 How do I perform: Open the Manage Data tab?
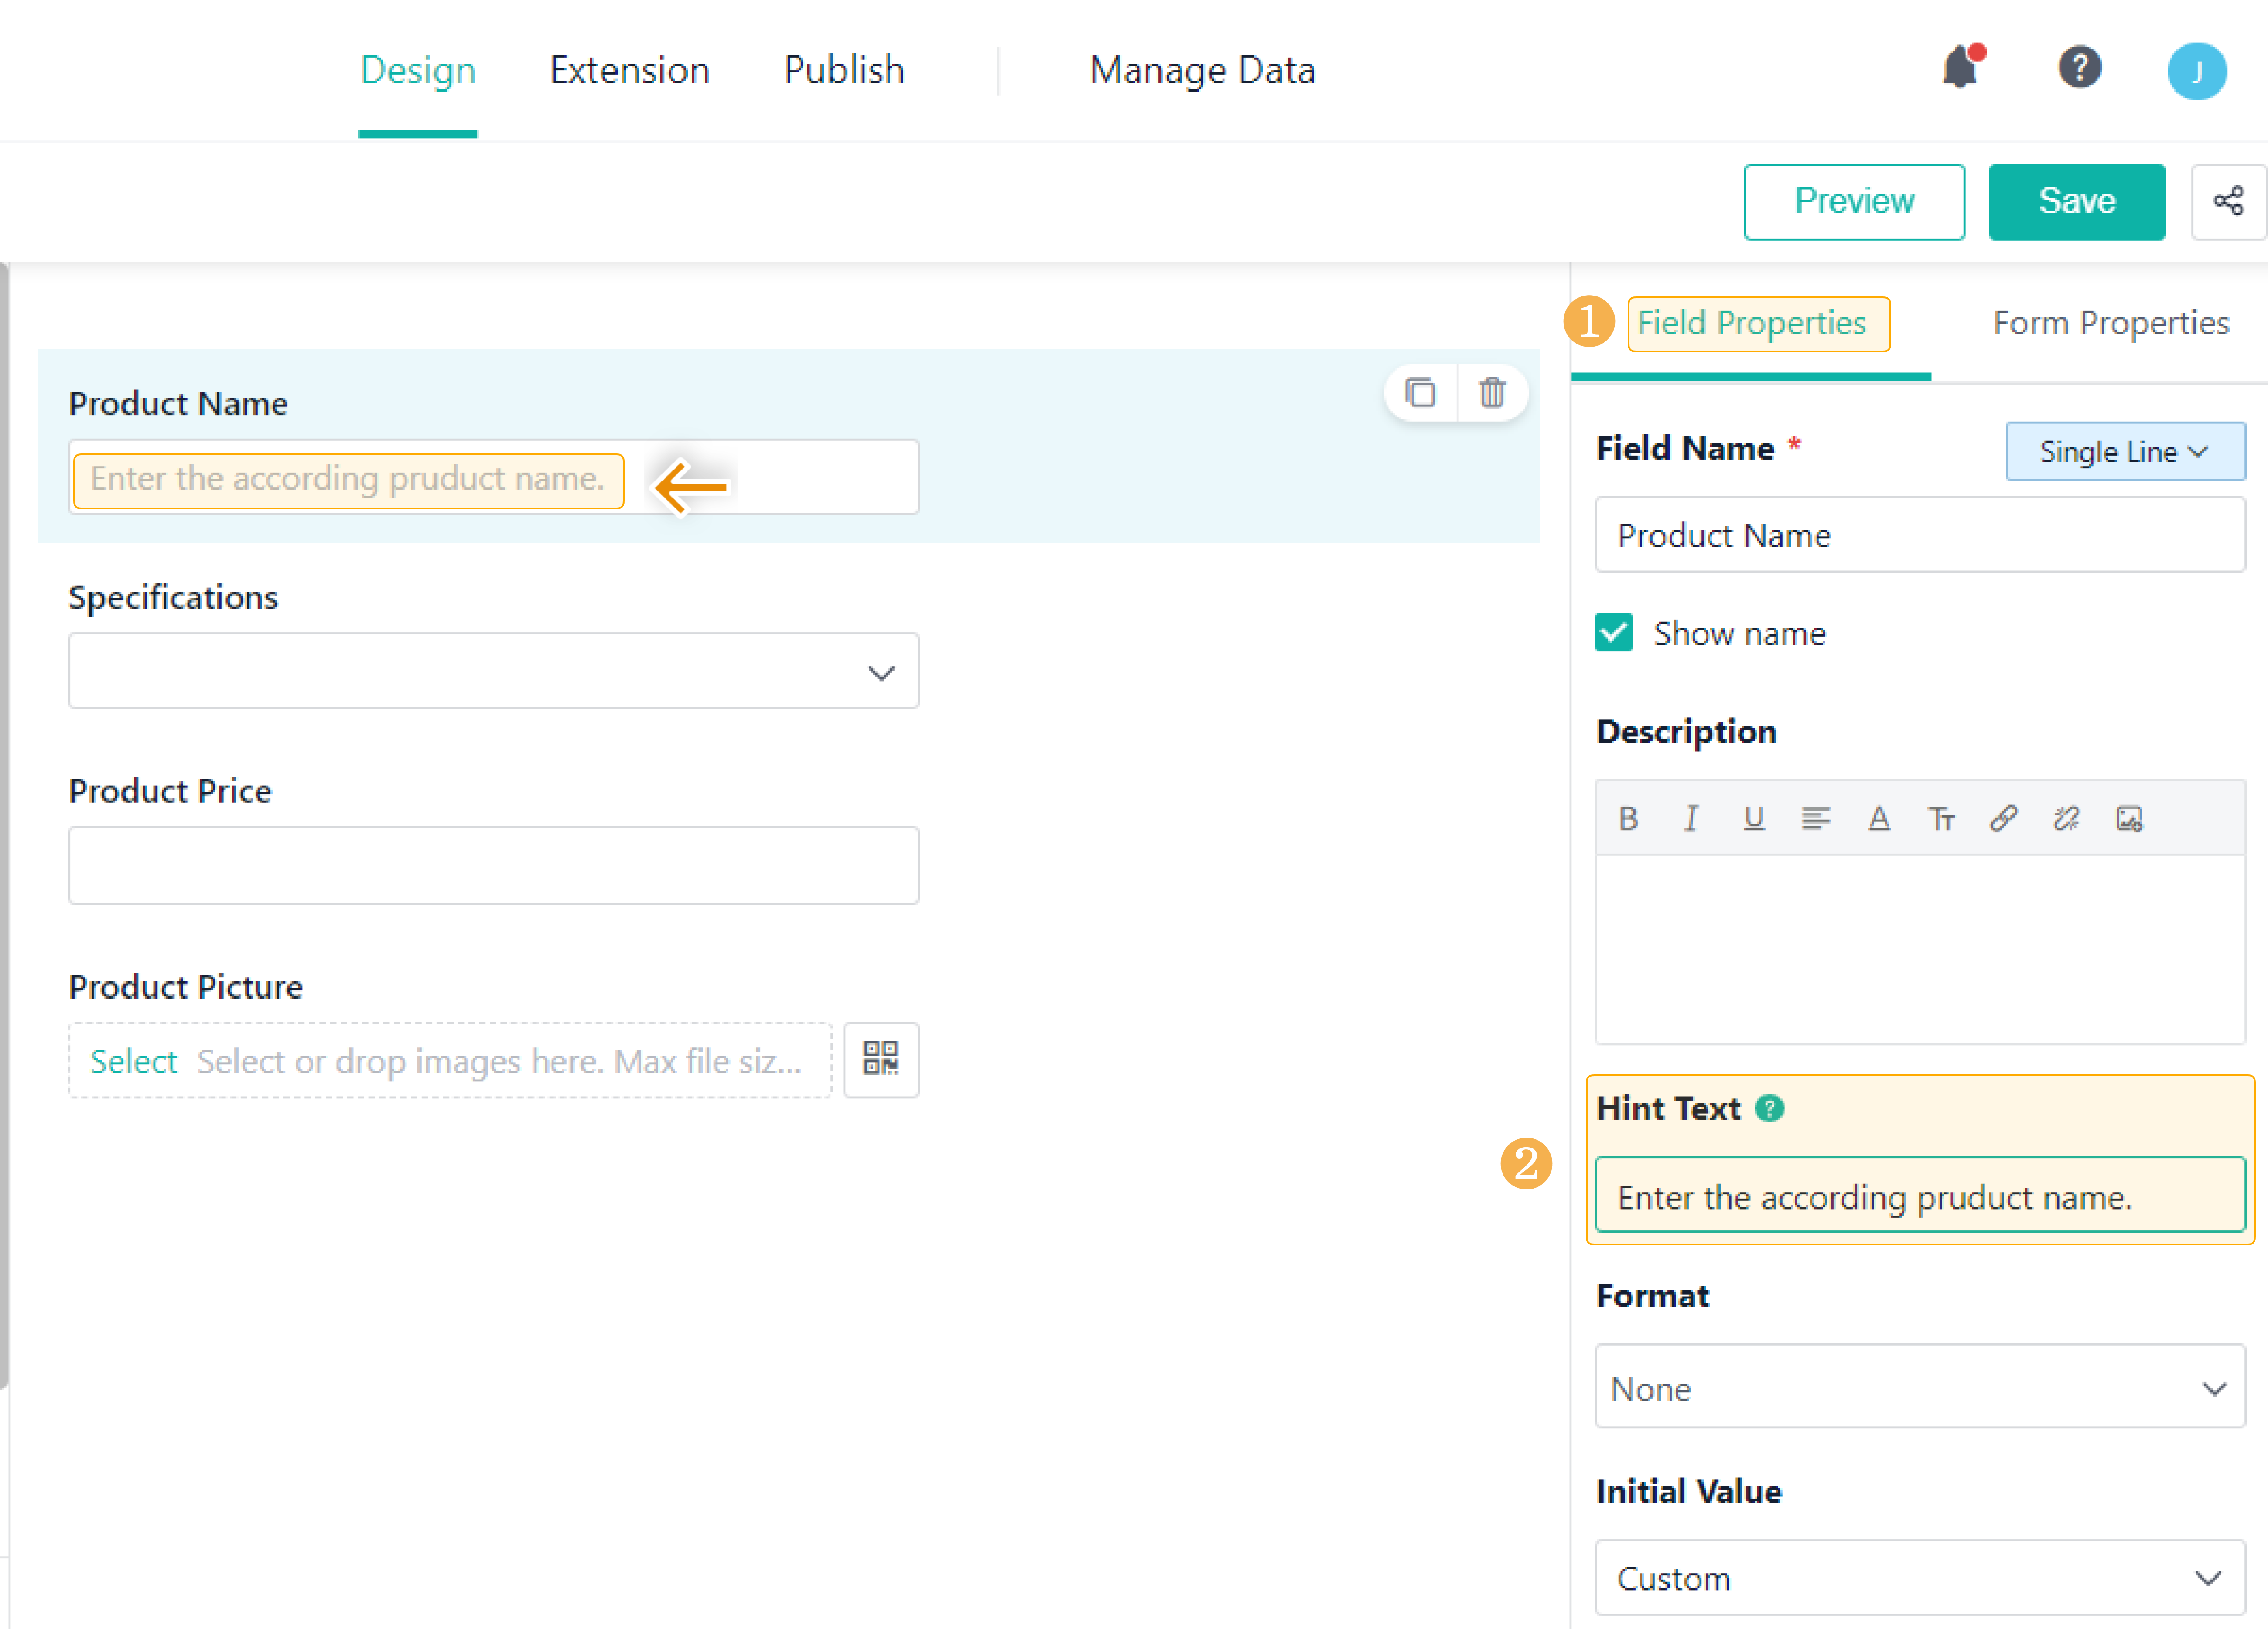1202,70
